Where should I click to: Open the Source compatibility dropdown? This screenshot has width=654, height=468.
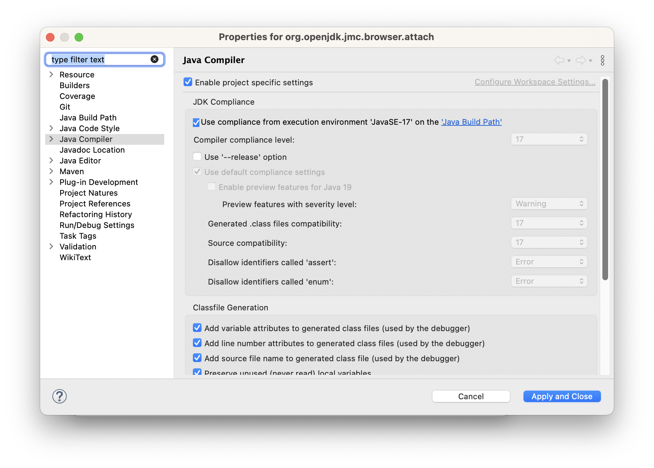point(549,242)
